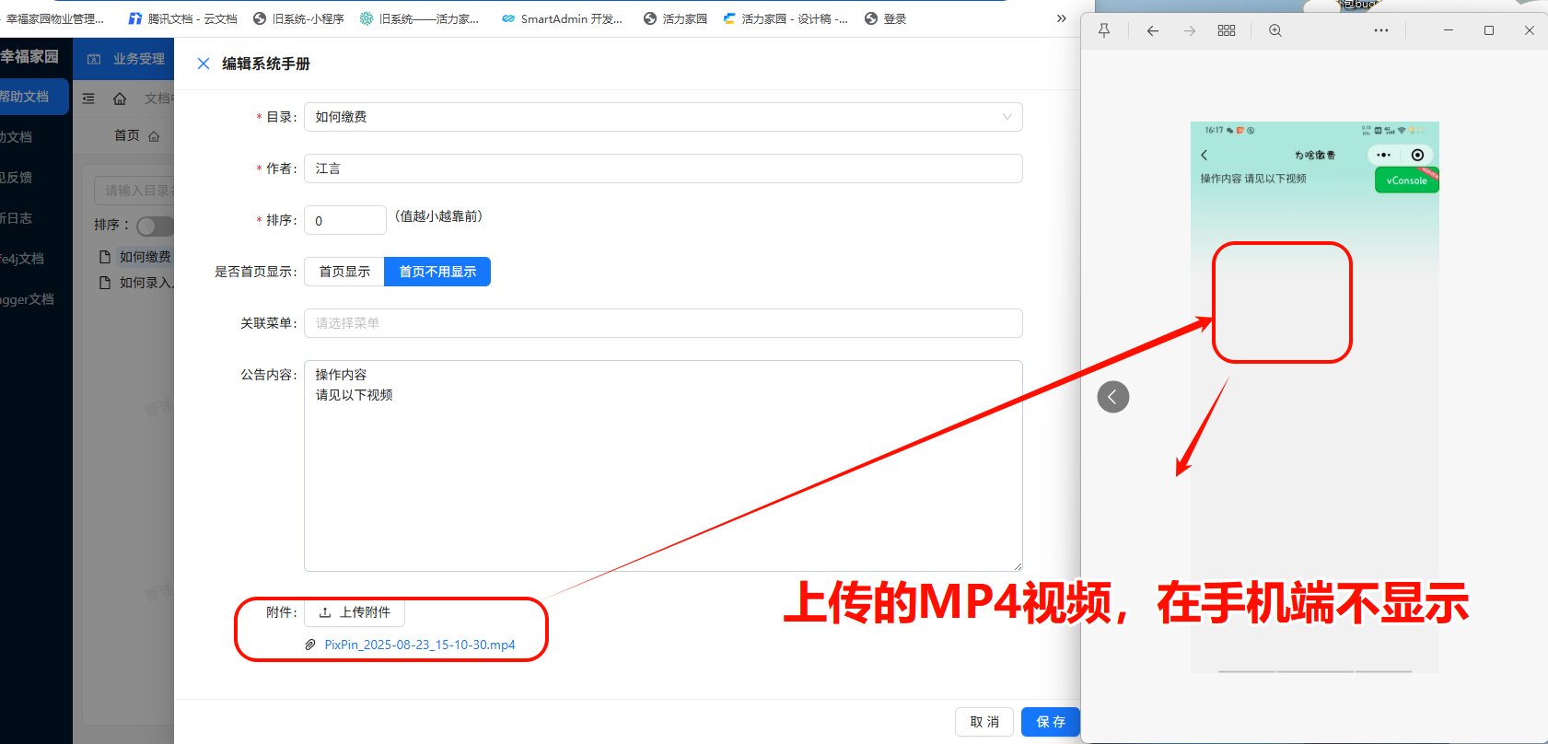1548x744 pixels.
Task: Expand the 目录 dropdown showing 如何缴费
Action: 663,117
